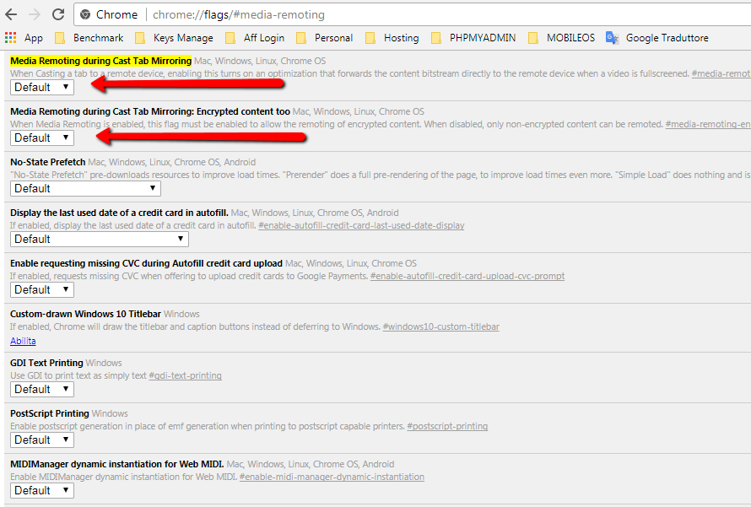Expand the credit card last used date dropdown
The image size is (751, 507).
click(99, 240)
